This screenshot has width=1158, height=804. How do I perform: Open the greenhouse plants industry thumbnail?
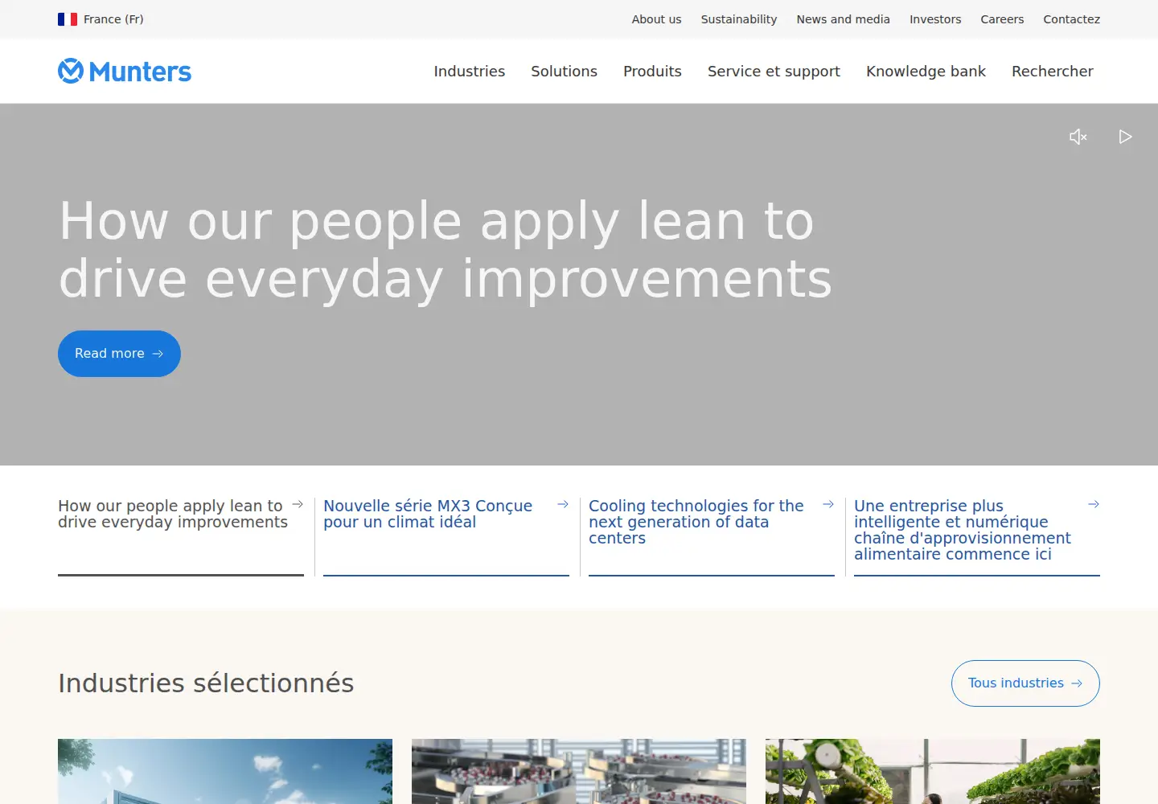933,771
